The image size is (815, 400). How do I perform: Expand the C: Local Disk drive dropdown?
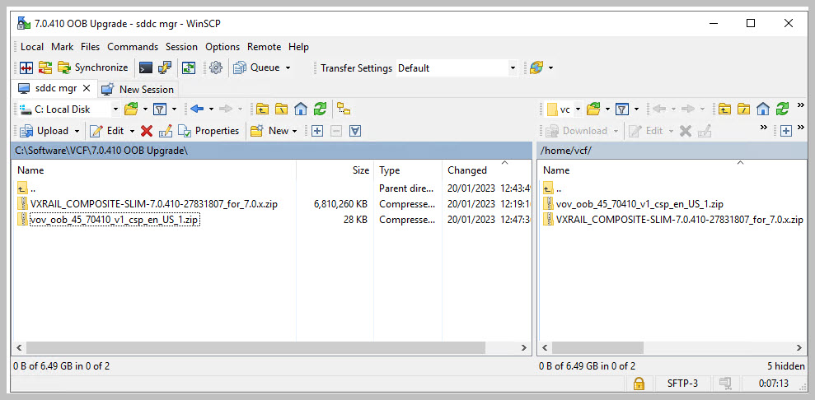click(115, 109)
